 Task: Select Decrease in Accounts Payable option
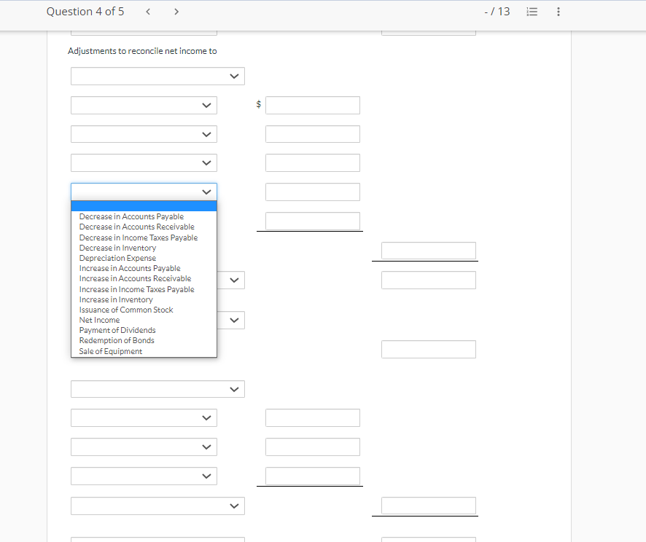pyautogui.click(x=131, y=216)
